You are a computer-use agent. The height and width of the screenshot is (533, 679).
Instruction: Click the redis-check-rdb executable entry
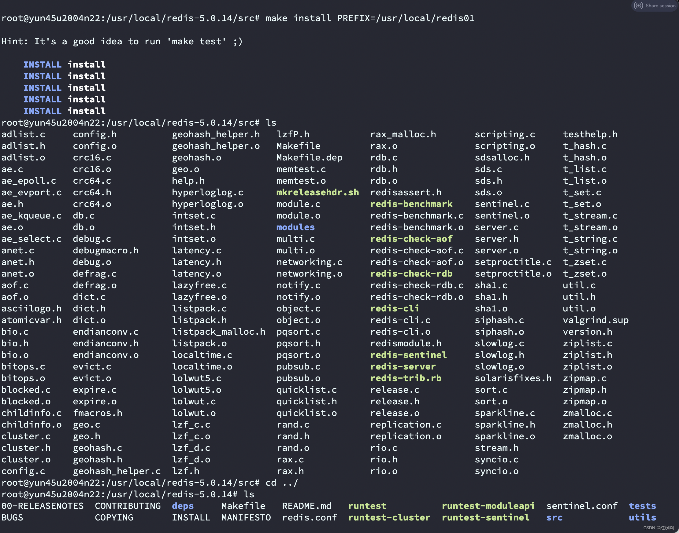click(x=411, y=274)
